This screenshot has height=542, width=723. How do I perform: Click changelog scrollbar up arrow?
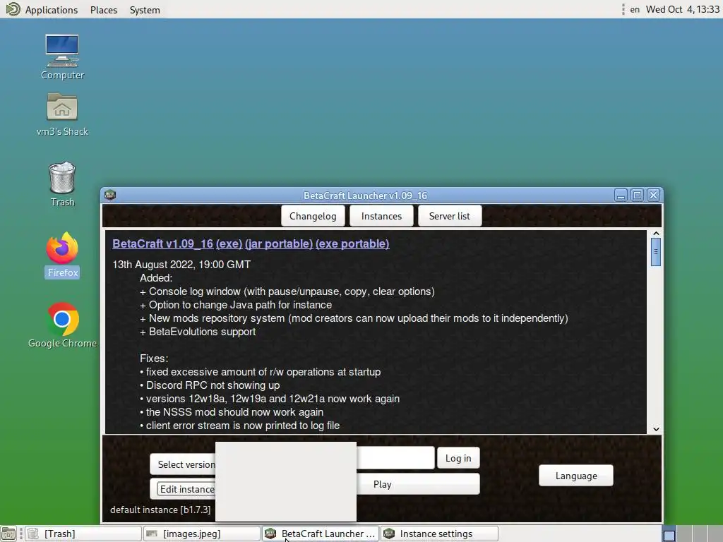(656, 234)
